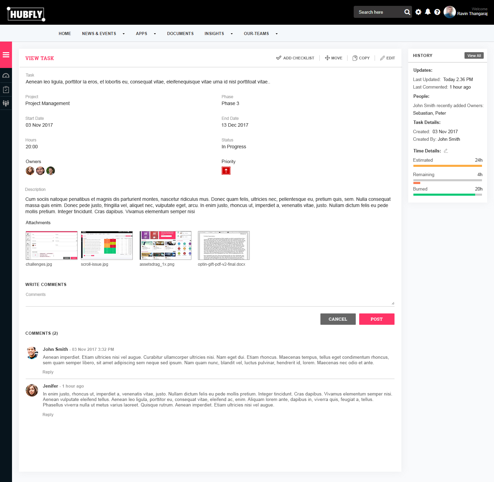
Task: Click into the Comments text area
Action: (x=210, y=298)
